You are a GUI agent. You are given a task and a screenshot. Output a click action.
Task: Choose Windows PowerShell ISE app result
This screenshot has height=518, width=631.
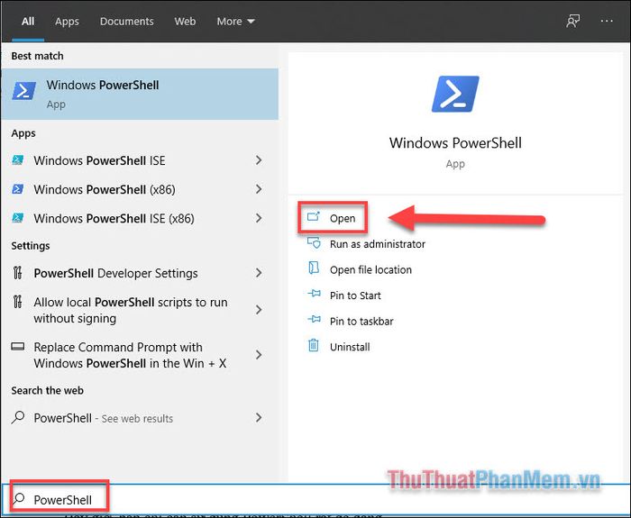point(140,160)
